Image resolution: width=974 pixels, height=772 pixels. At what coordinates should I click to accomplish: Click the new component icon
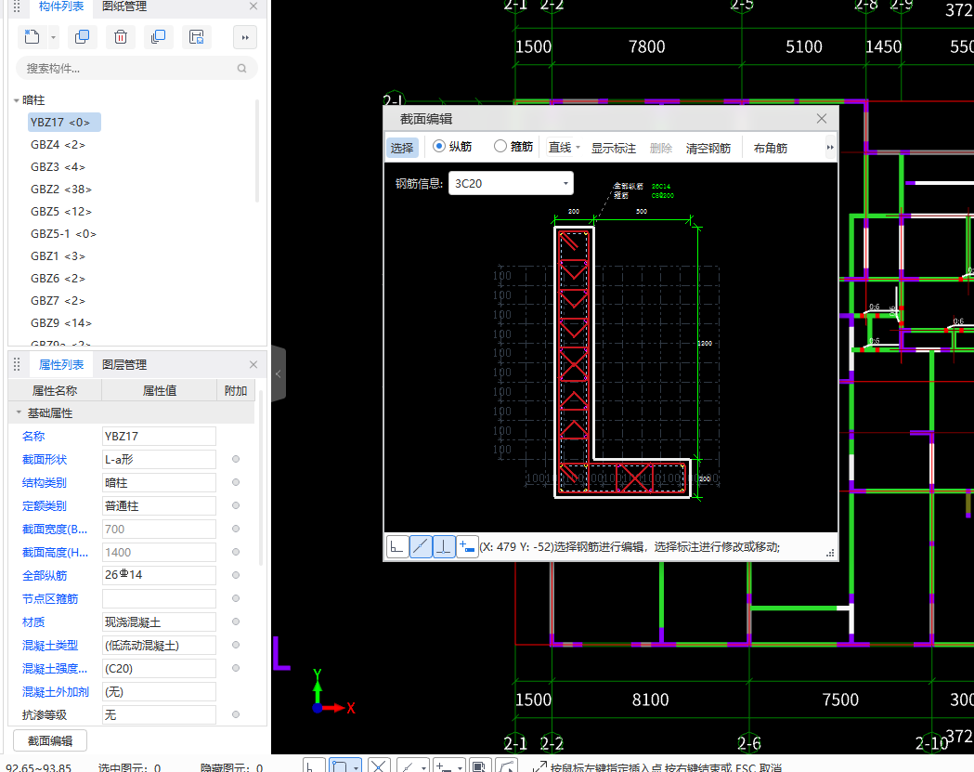click(32, 37)
